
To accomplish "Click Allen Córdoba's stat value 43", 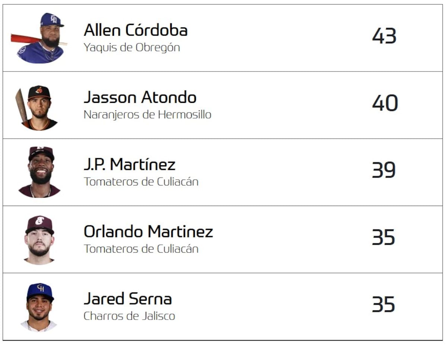I will tap(384, 36).
